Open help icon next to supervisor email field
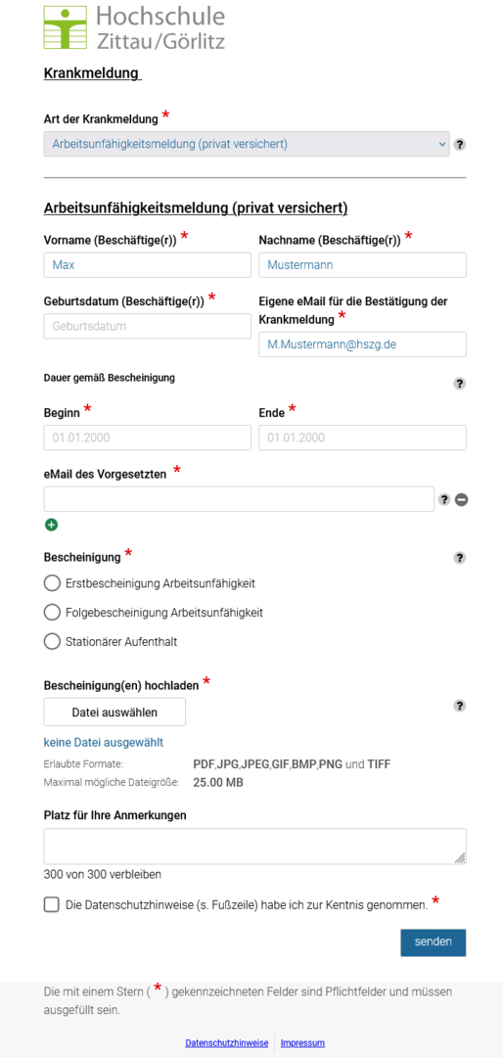 [443, 499]
